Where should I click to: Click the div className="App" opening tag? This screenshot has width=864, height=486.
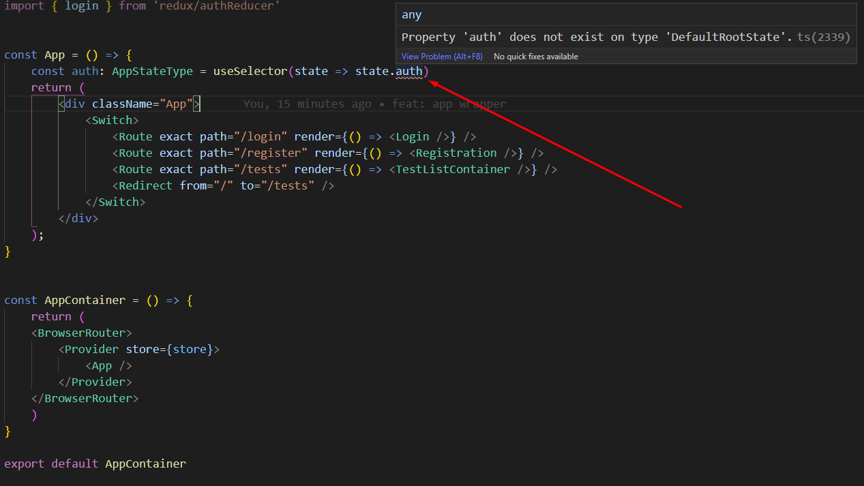(x=129, y=104)
